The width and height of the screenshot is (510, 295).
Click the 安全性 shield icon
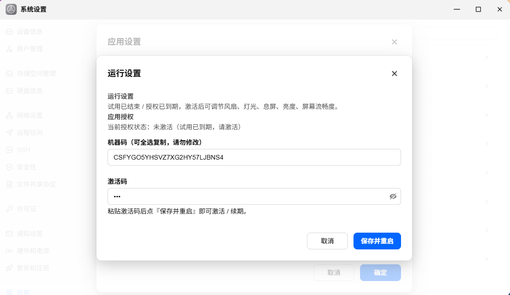pyautogui.click(x=9, y=167)
